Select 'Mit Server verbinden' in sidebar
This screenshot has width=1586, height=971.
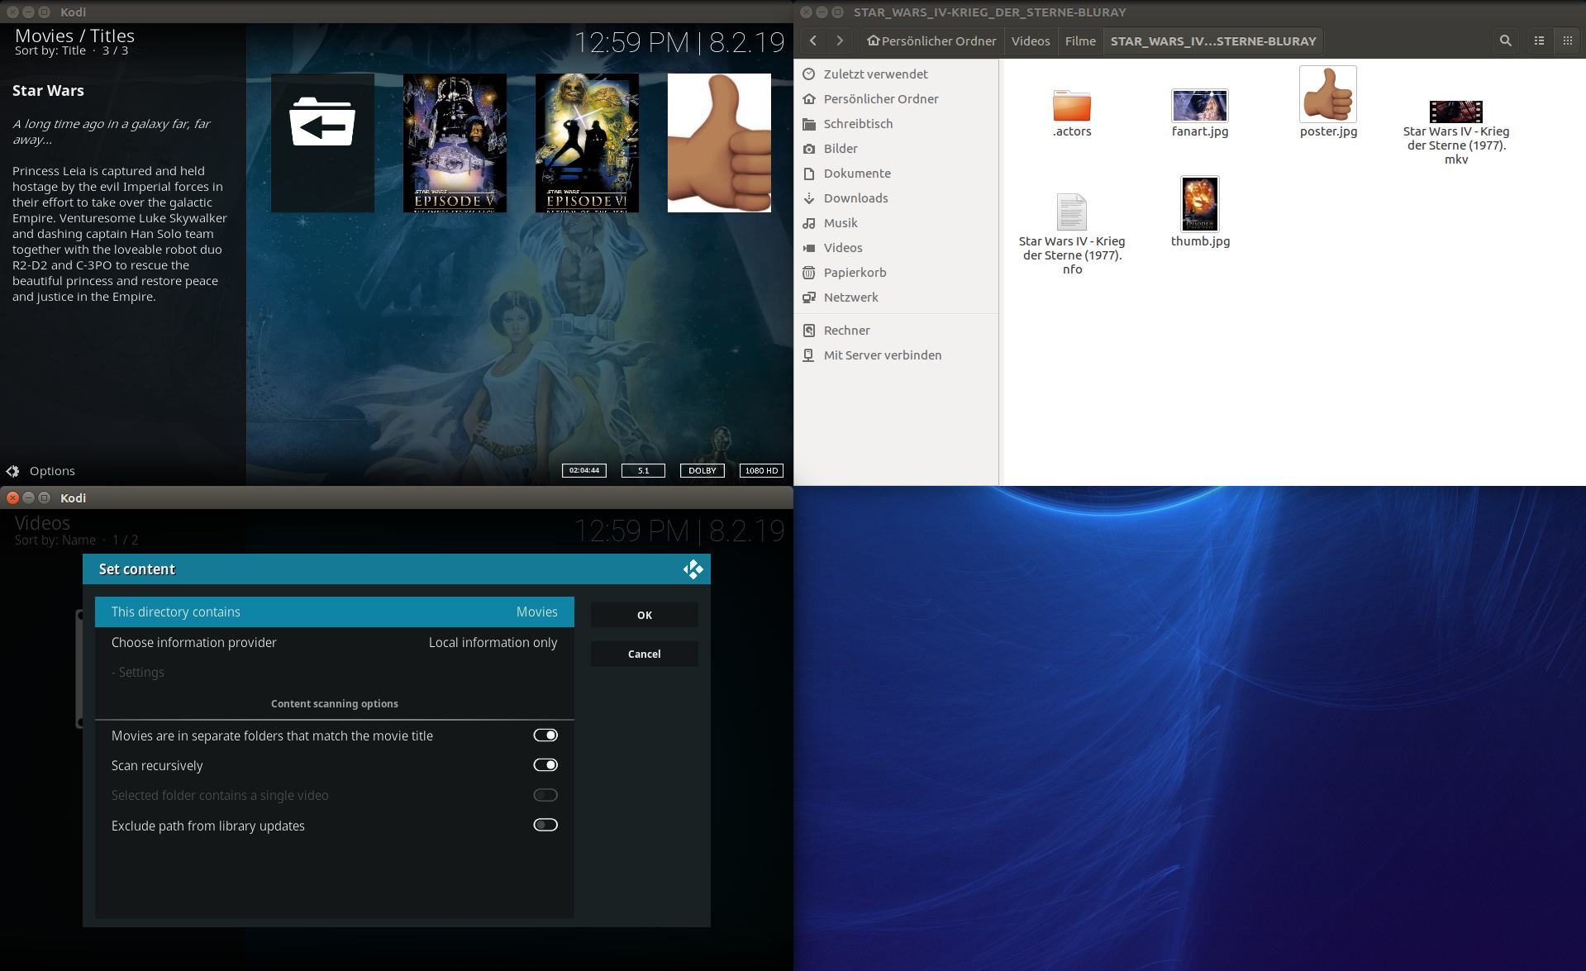point(897,355)
